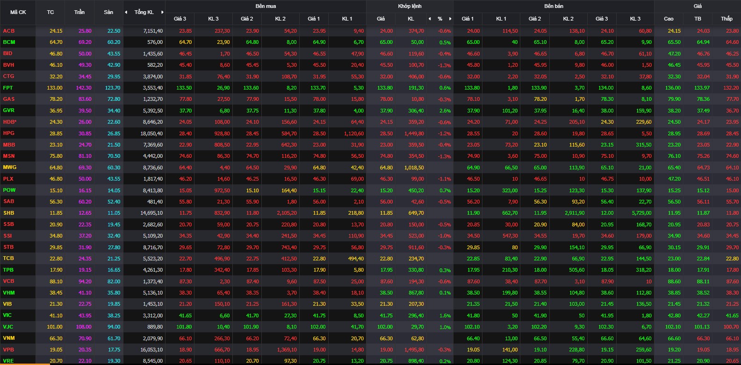Open the CTG stock symbol
The height and width of the screenshot is (365, 741).
tap(9, 76)
